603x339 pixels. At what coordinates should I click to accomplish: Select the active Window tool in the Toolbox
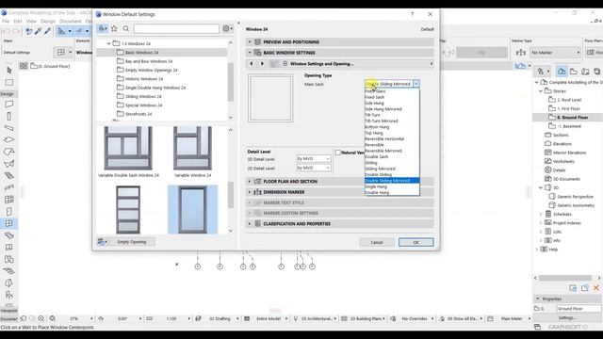click(9, 223)
